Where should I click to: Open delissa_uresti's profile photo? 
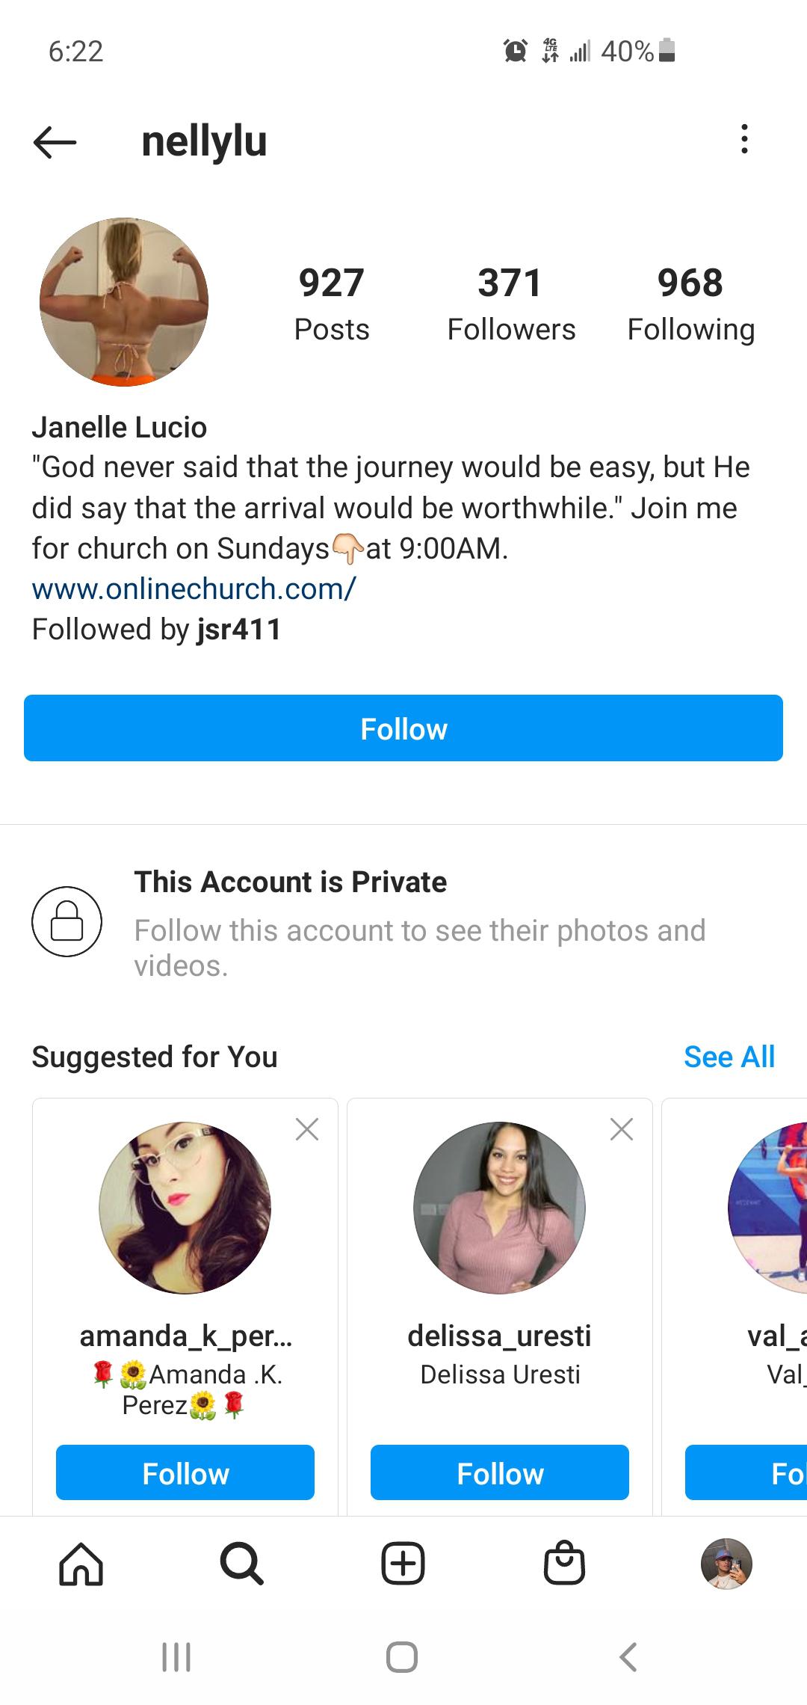pos(499,1208)
